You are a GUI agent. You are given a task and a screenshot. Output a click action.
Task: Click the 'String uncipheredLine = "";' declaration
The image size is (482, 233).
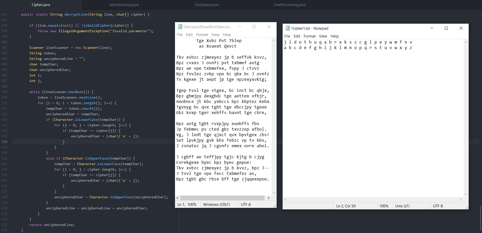pyautogui.click(x=57, y=59)
